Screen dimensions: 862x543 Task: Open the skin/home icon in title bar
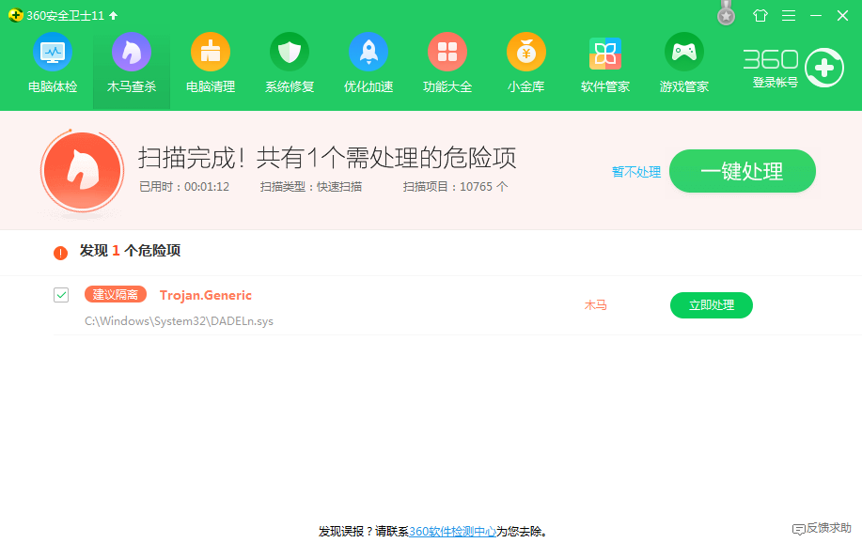point(761,15)
